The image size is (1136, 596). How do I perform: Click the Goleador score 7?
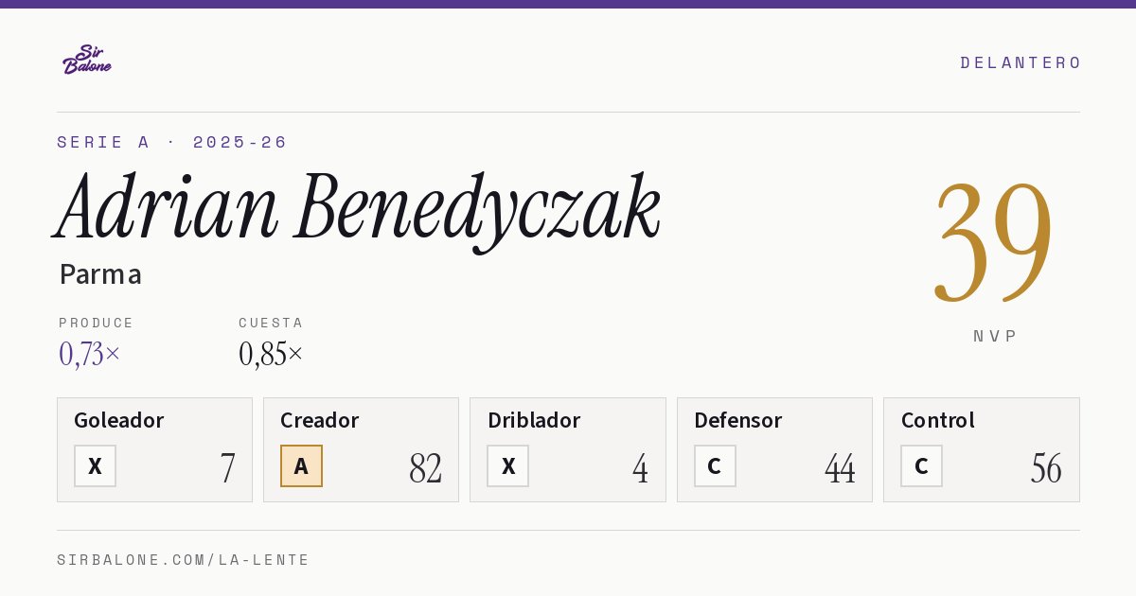[227, 468]
